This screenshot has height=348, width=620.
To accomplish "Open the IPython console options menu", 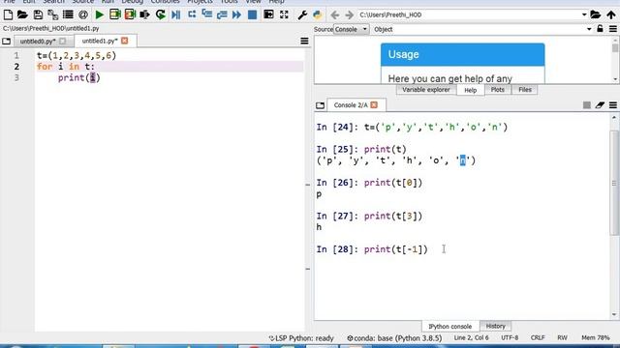I will [x=613, y=105].
